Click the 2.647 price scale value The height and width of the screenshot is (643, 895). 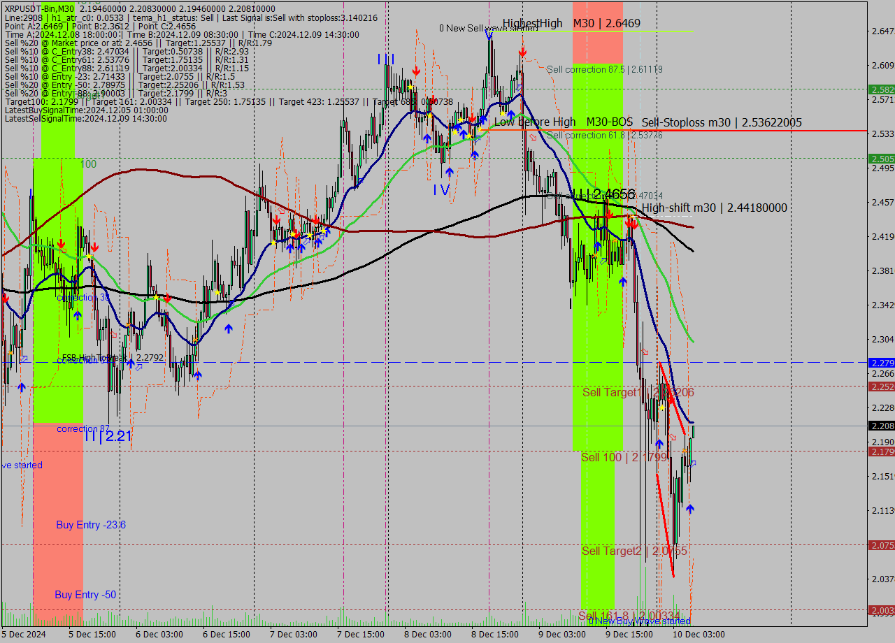882,31
